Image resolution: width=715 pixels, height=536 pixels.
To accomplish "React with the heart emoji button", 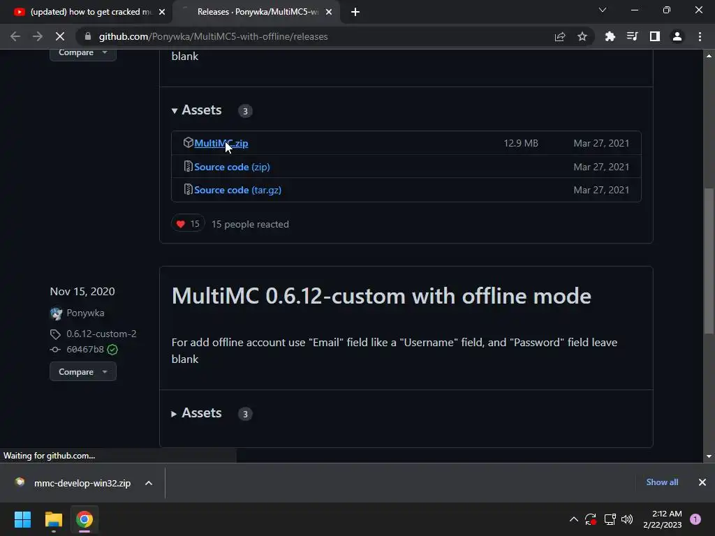I will 187,224.
